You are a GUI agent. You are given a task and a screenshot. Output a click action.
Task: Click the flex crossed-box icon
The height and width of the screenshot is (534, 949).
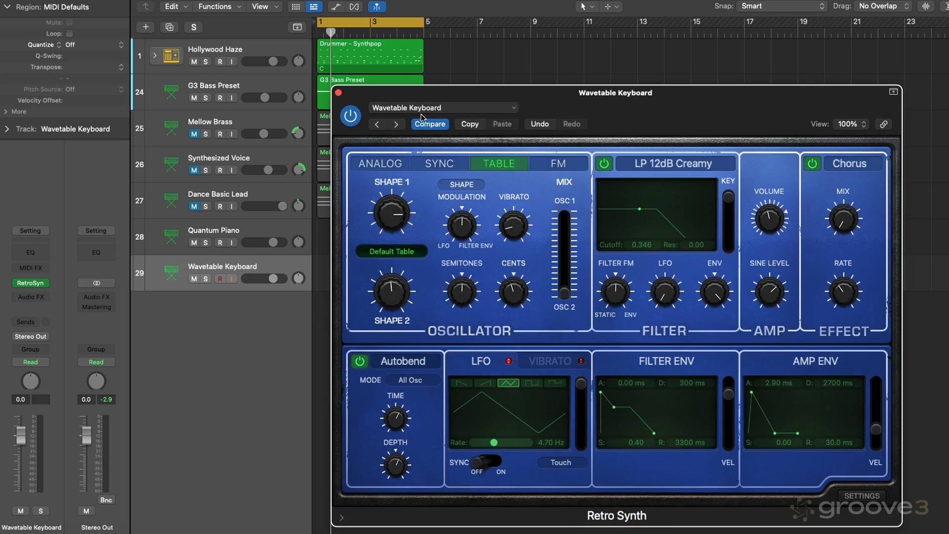pyautogui.click(x=354, y=6)
